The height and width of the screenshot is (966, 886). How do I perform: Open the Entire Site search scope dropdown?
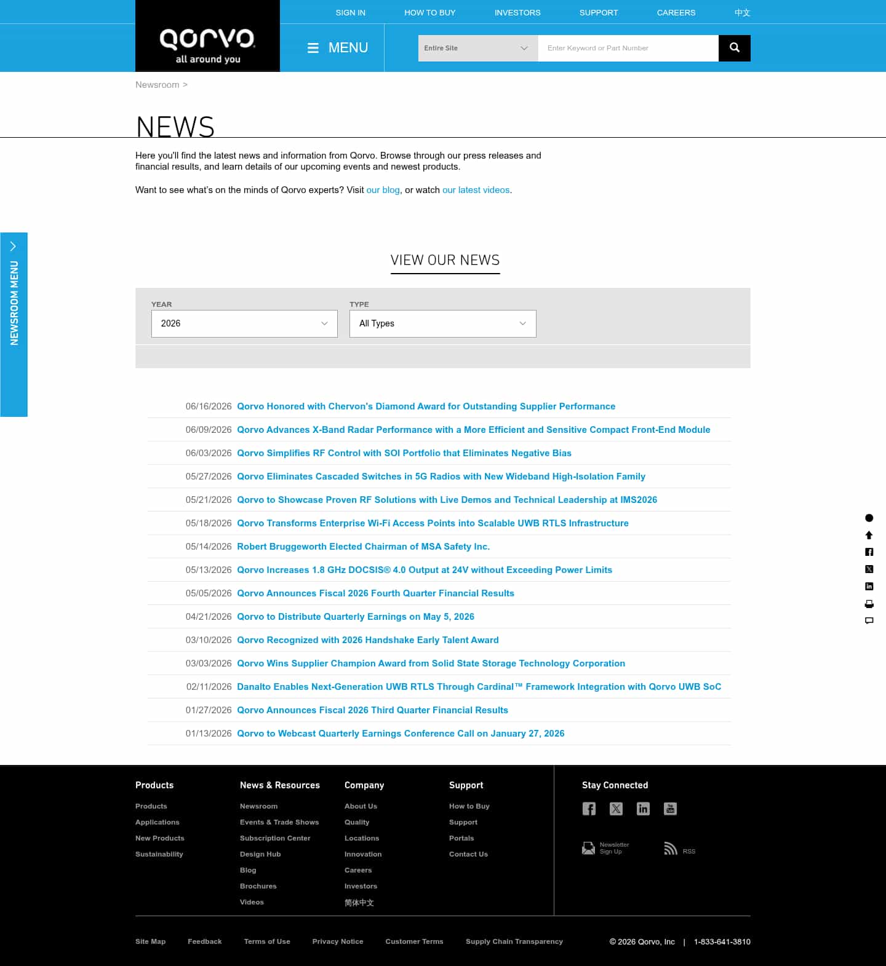click(478, 48)
